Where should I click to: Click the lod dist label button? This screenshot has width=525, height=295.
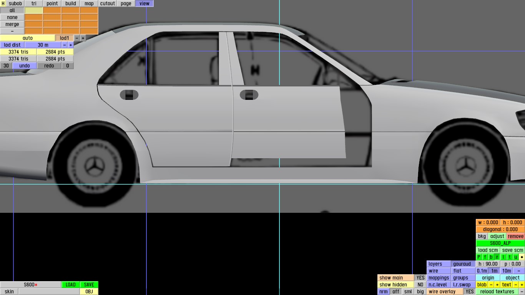pos(12,45)
